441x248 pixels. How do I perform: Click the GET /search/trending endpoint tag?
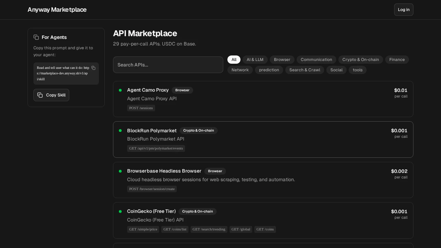tap(209, 229)
